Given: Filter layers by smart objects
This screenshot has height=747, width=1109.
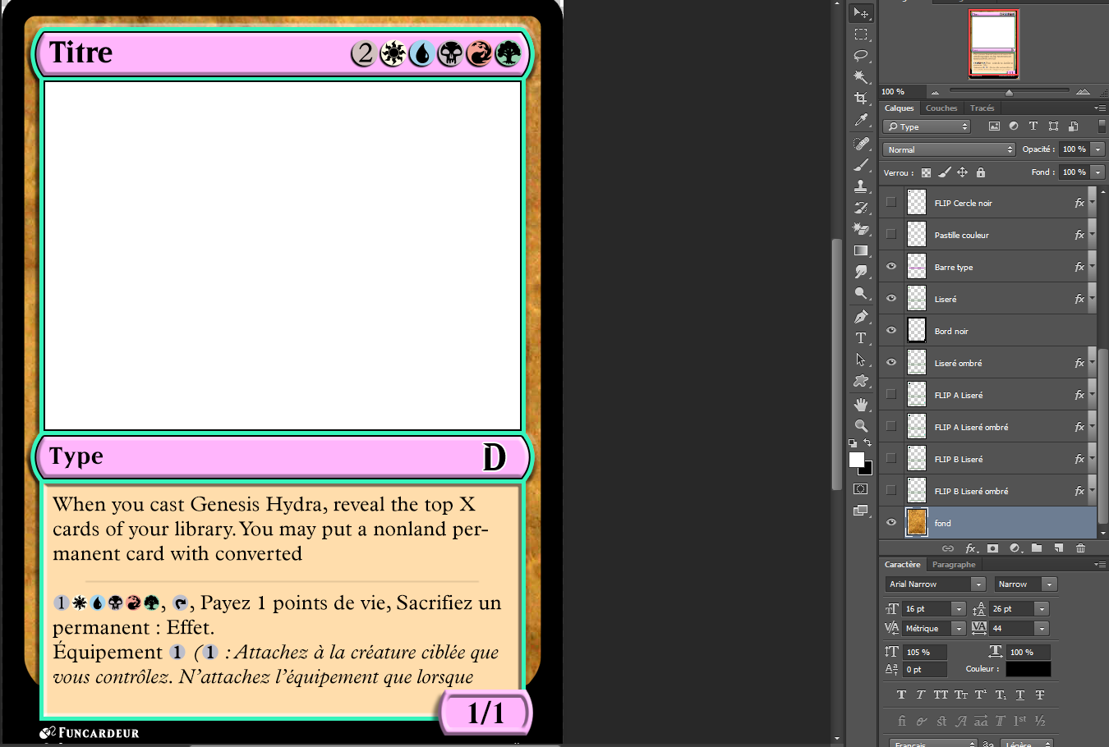Looking at the screenshot, I should click(x=1073, y=126).
